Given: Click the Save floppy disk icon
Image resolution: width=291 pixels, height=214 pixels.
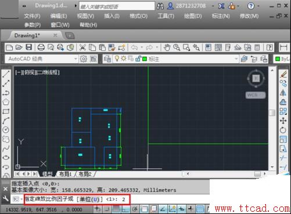Looking at the screenshot, I should click(x=29, y=48).
